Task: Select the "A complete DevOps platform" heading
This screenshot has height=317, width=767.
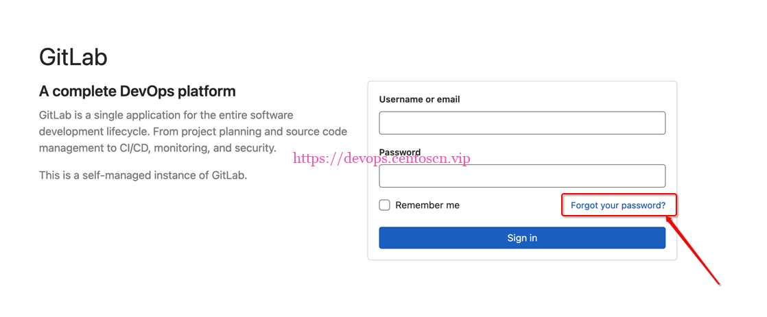Action: (137, 91)
